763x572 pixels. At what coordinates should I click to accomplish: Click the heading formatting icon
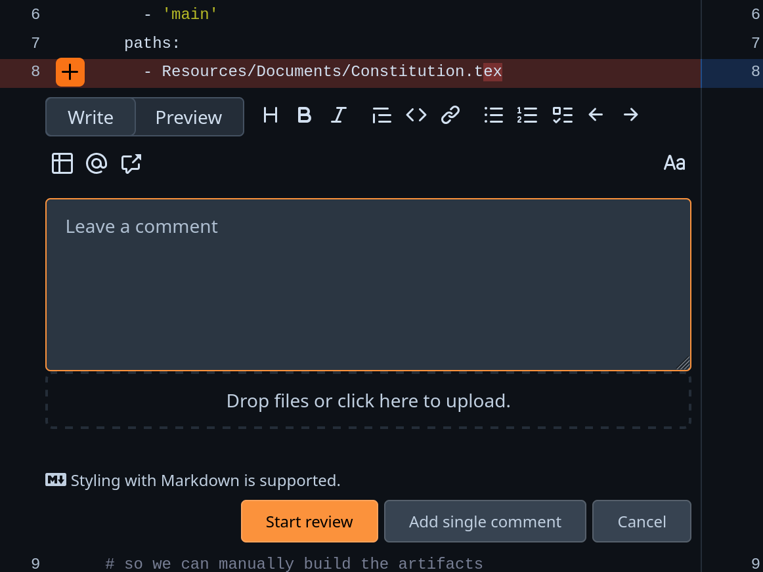pyautogui.click(x=271, y=115)
